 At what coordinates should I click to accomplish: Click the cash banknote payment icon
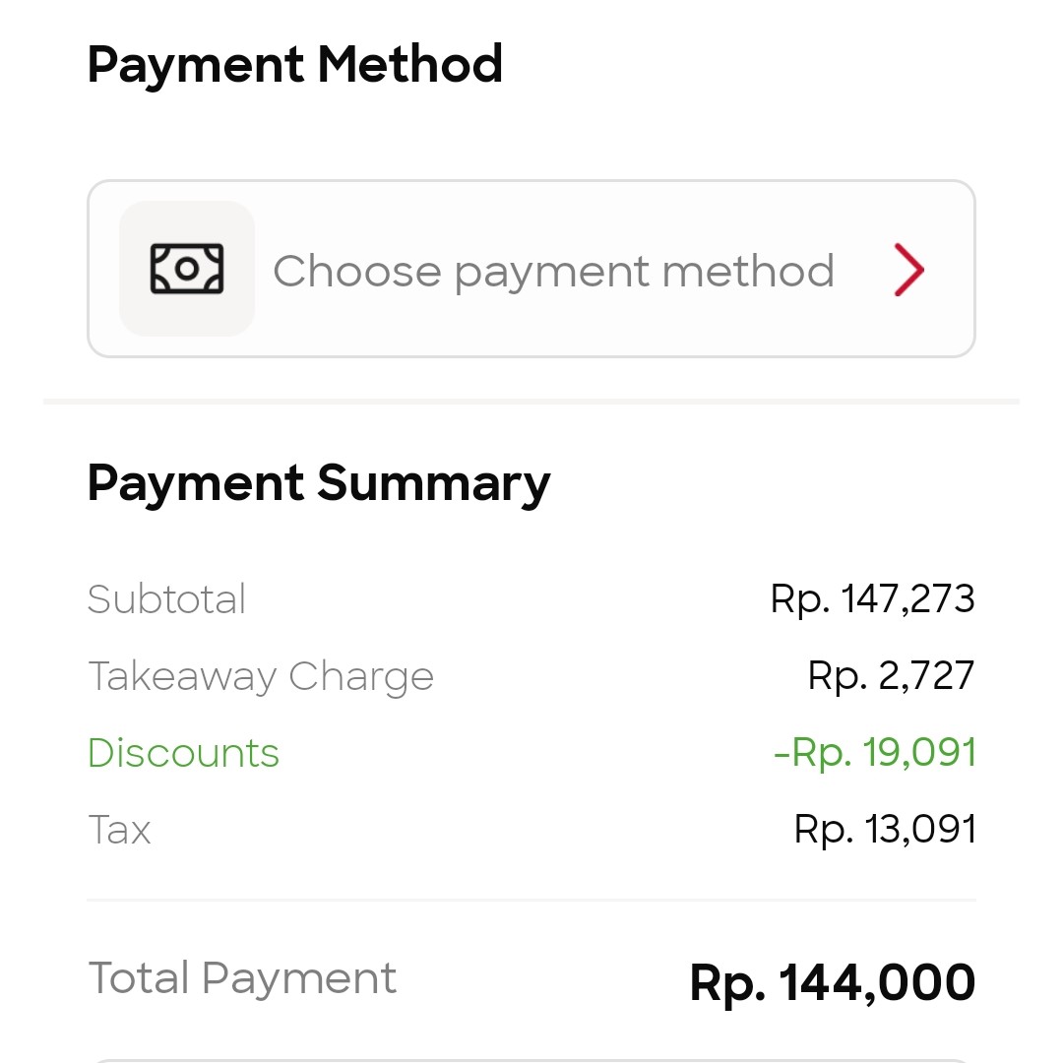point(187,269)
